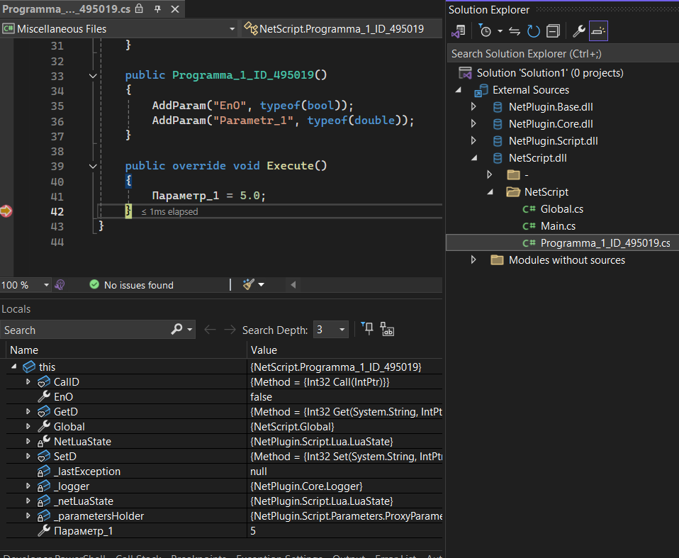Open the Breakpoints panel tab
Image resolution: width=679 pixels, height=558 pixels.
198,556
